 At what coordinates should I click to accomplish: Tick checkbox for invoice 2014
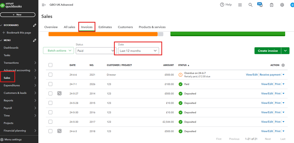50,93
